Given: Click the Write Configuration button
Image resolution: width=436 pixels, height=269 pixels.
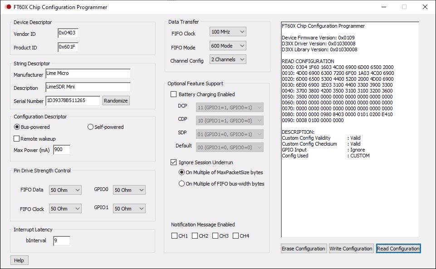Looking at the screenshot, I should click(351, 249).
